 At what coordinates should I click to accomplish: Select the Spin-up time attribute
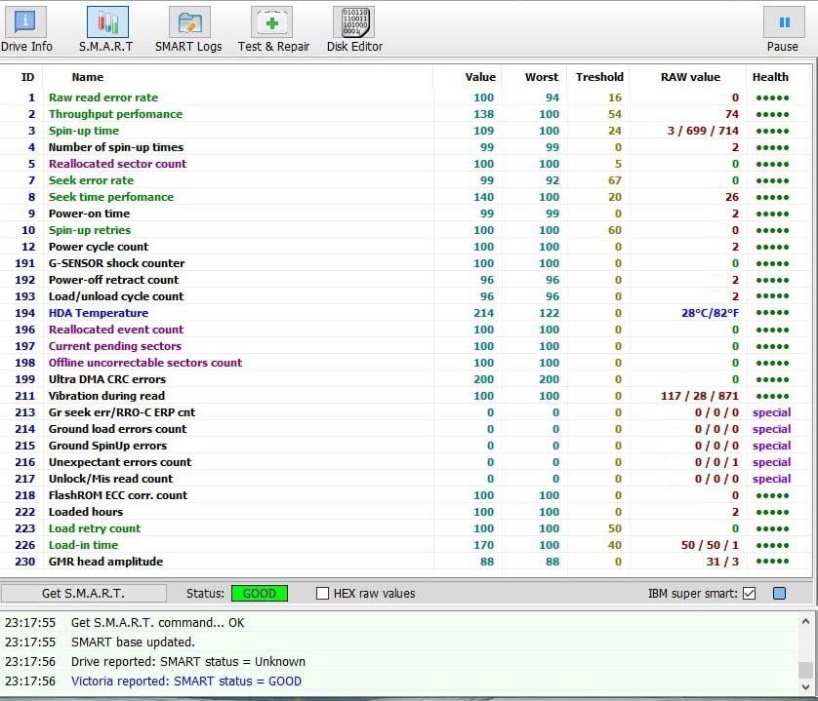pos(407,131)
